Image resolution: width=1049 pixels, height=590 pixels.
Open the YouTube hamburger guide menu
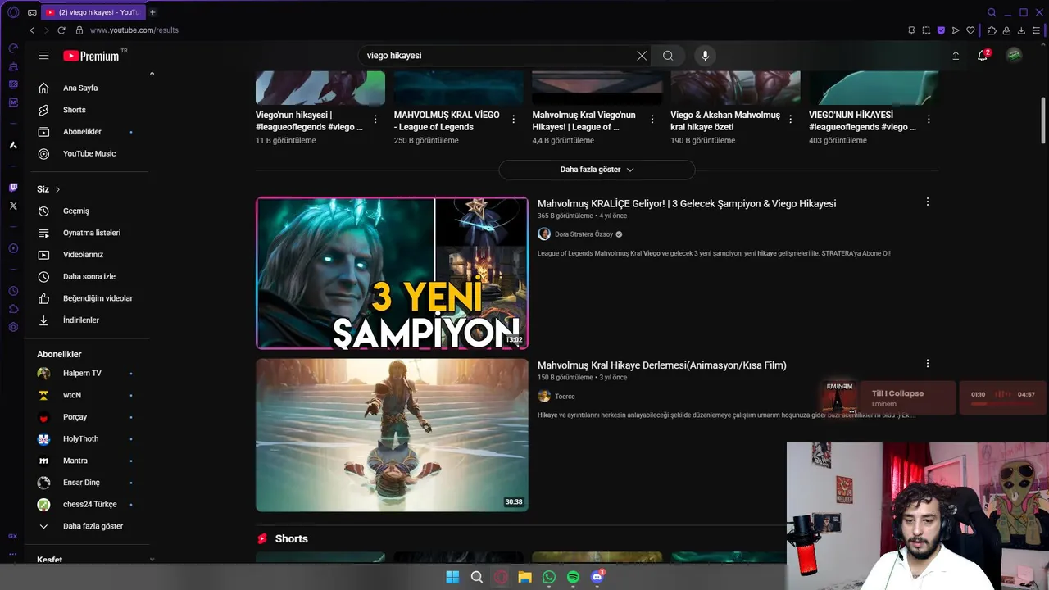(x=43, y=56)
